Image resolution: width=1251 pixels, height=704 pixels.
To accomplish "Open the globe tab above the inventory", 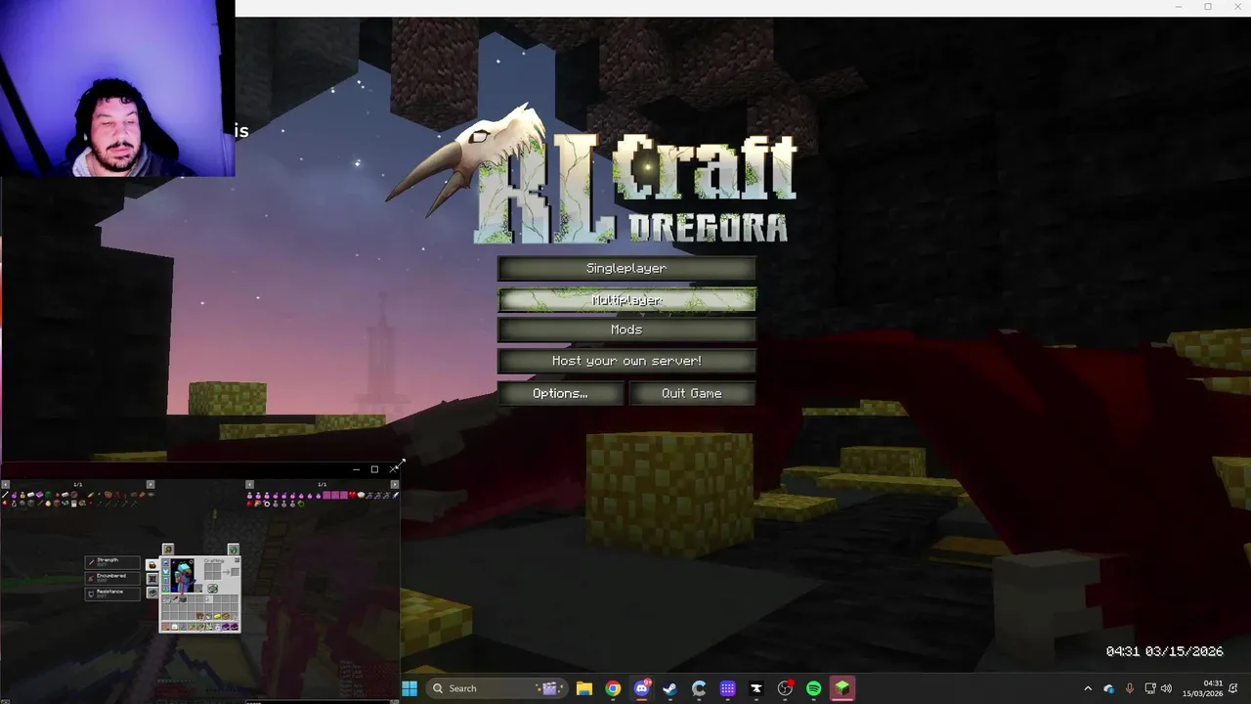I will 233,550.
